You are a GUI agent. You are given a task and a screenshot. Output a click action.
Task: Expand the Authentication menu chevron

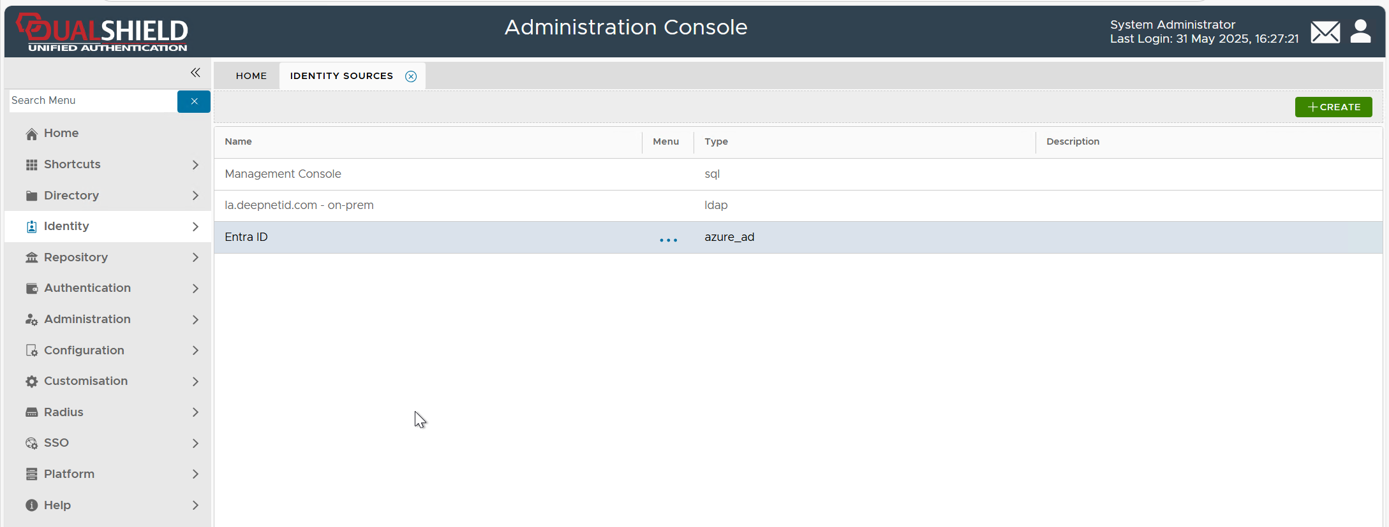(x=195, y=289)
